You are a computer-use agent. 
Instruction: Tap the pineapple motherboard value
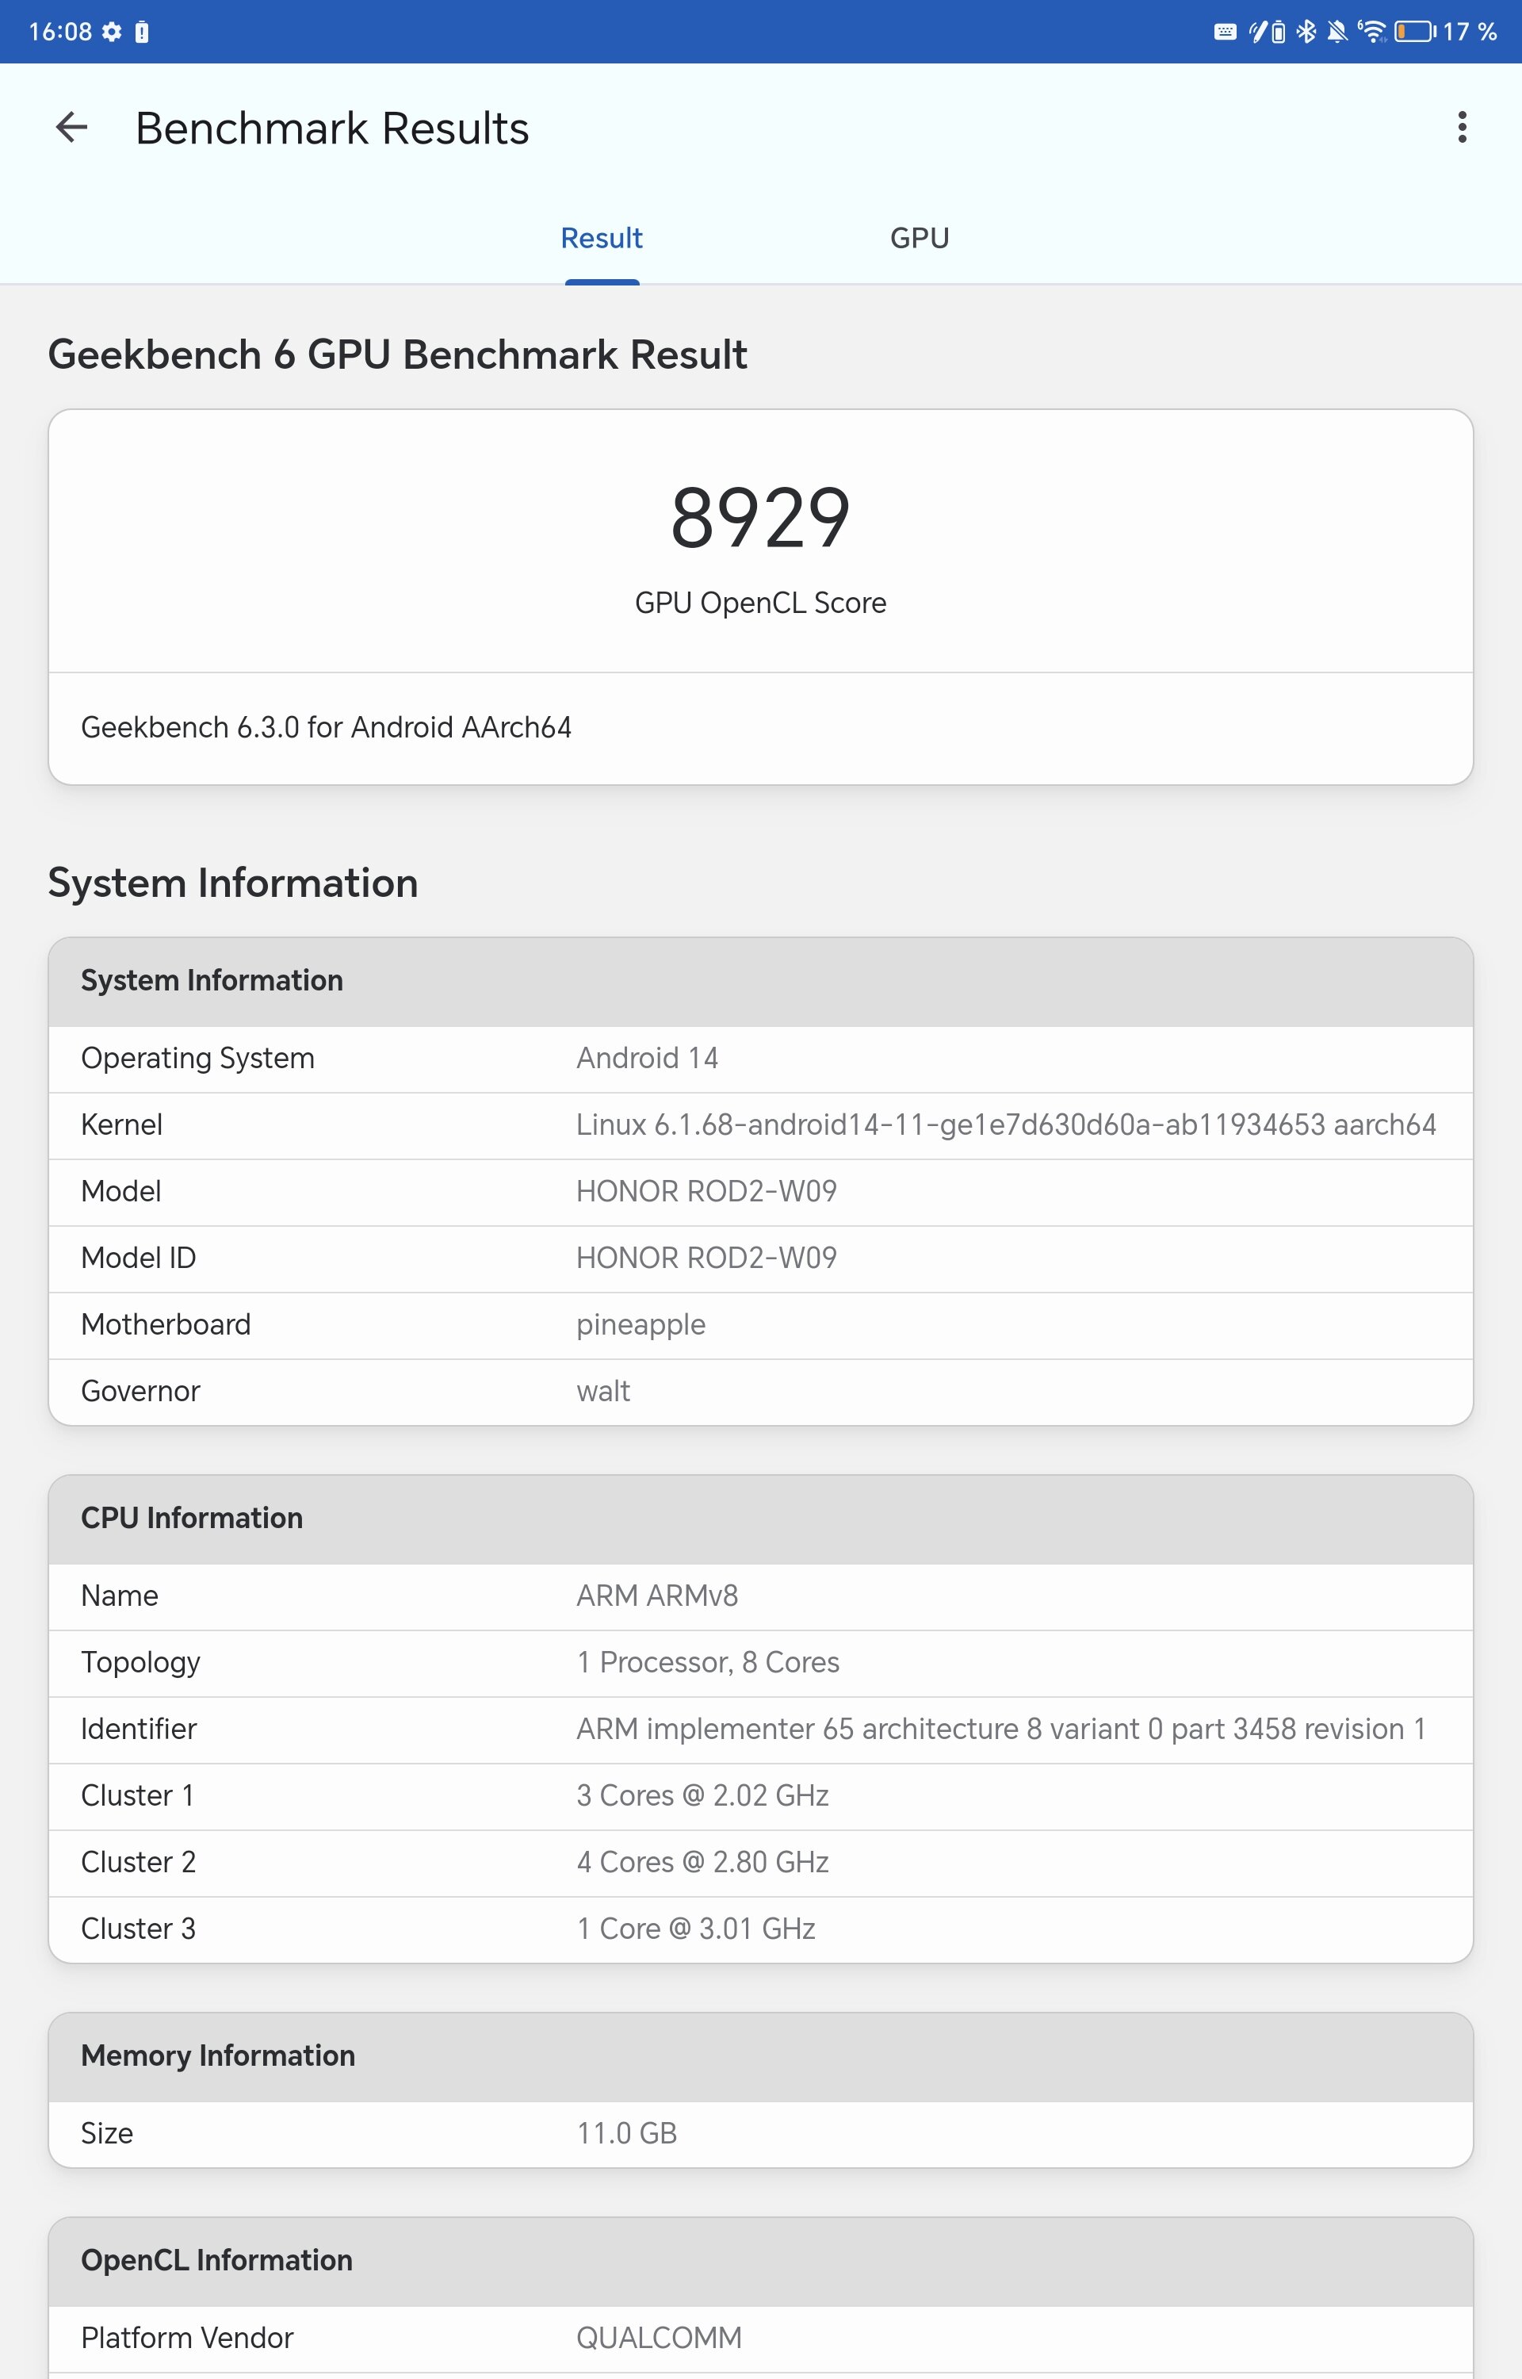(641, 1325)
